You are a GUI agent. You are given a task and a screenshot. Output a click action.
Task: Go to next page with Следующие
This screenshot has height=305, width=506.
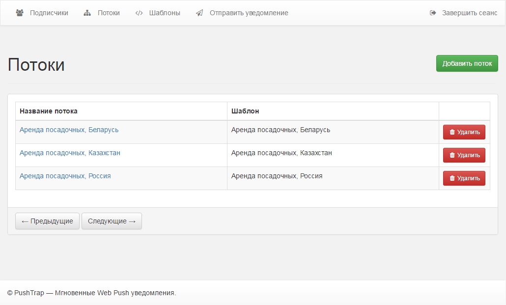pyautogui.click(x=112, y=221)
